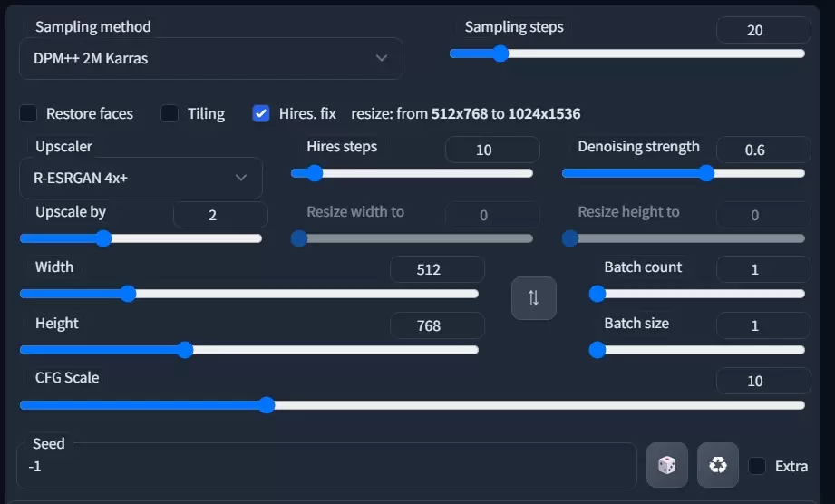Click the Denoising strength slider handle

coord(706,173)
